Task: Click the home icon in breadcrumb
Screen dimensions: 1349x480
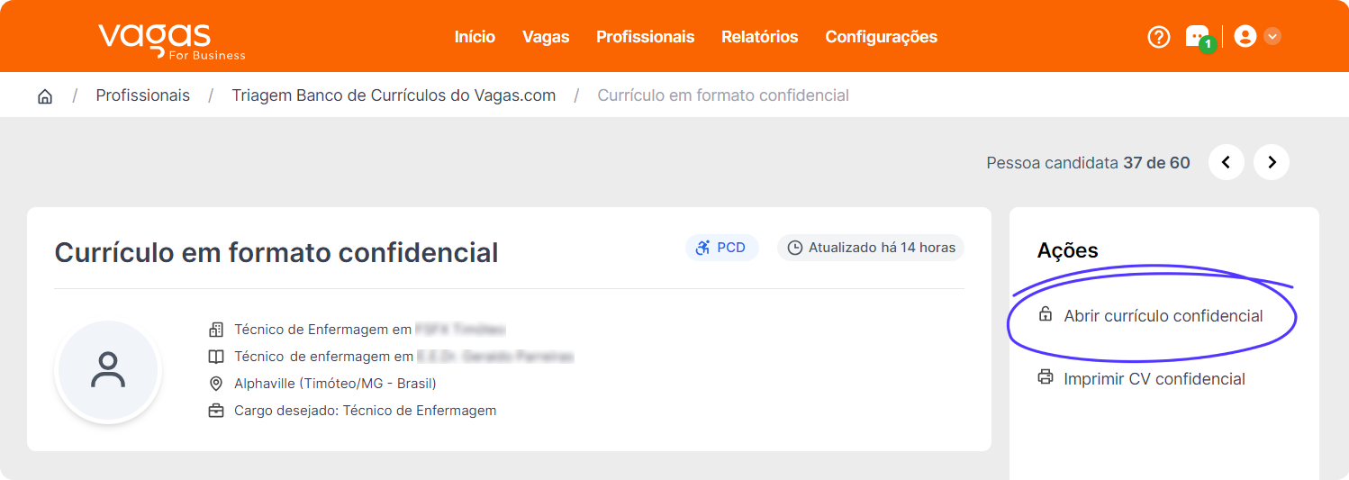Action: pos(45,96)
